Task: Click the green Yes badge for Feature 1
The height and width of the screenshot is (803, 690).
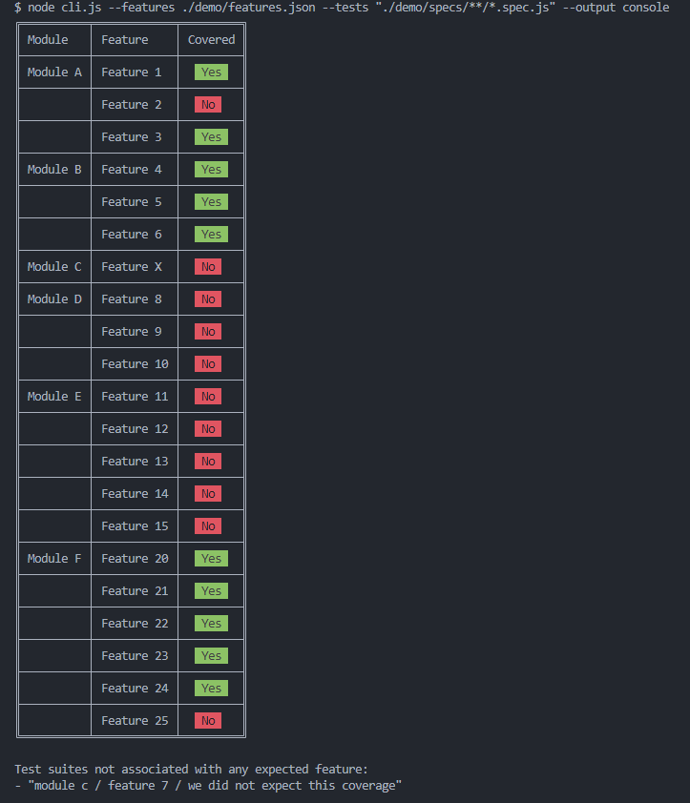Action: tap(211, 72)
